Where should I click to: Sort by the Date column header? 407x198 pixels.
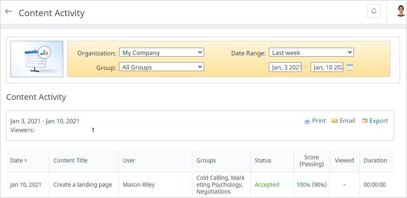pyautogui.click(x=19, y=160)
